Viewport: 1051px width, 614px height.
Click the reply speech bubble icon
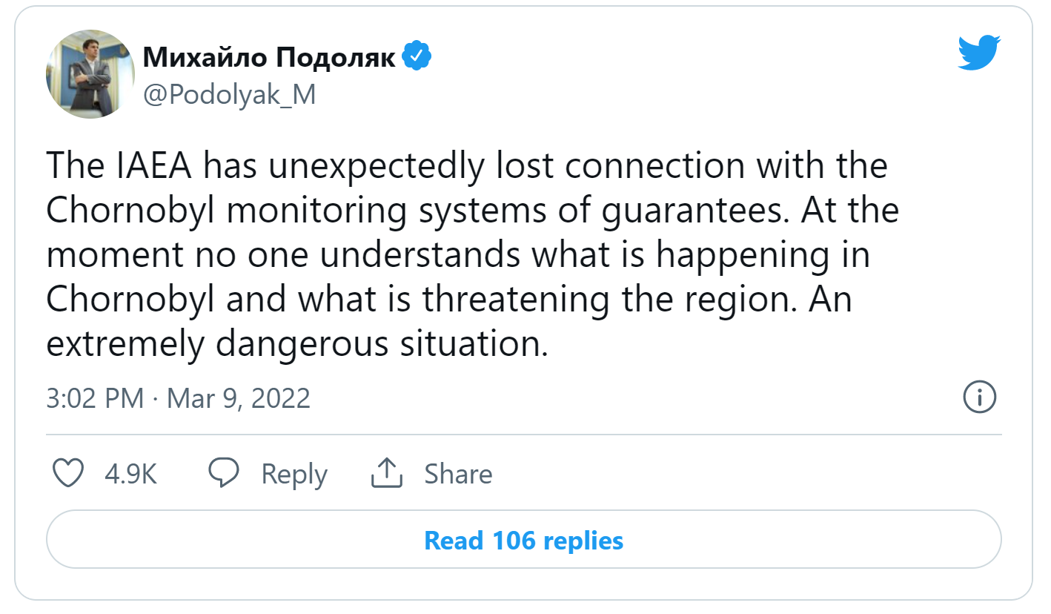pos(223,473)
